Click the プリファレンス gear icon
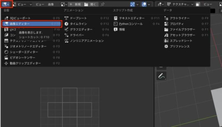 166,46
